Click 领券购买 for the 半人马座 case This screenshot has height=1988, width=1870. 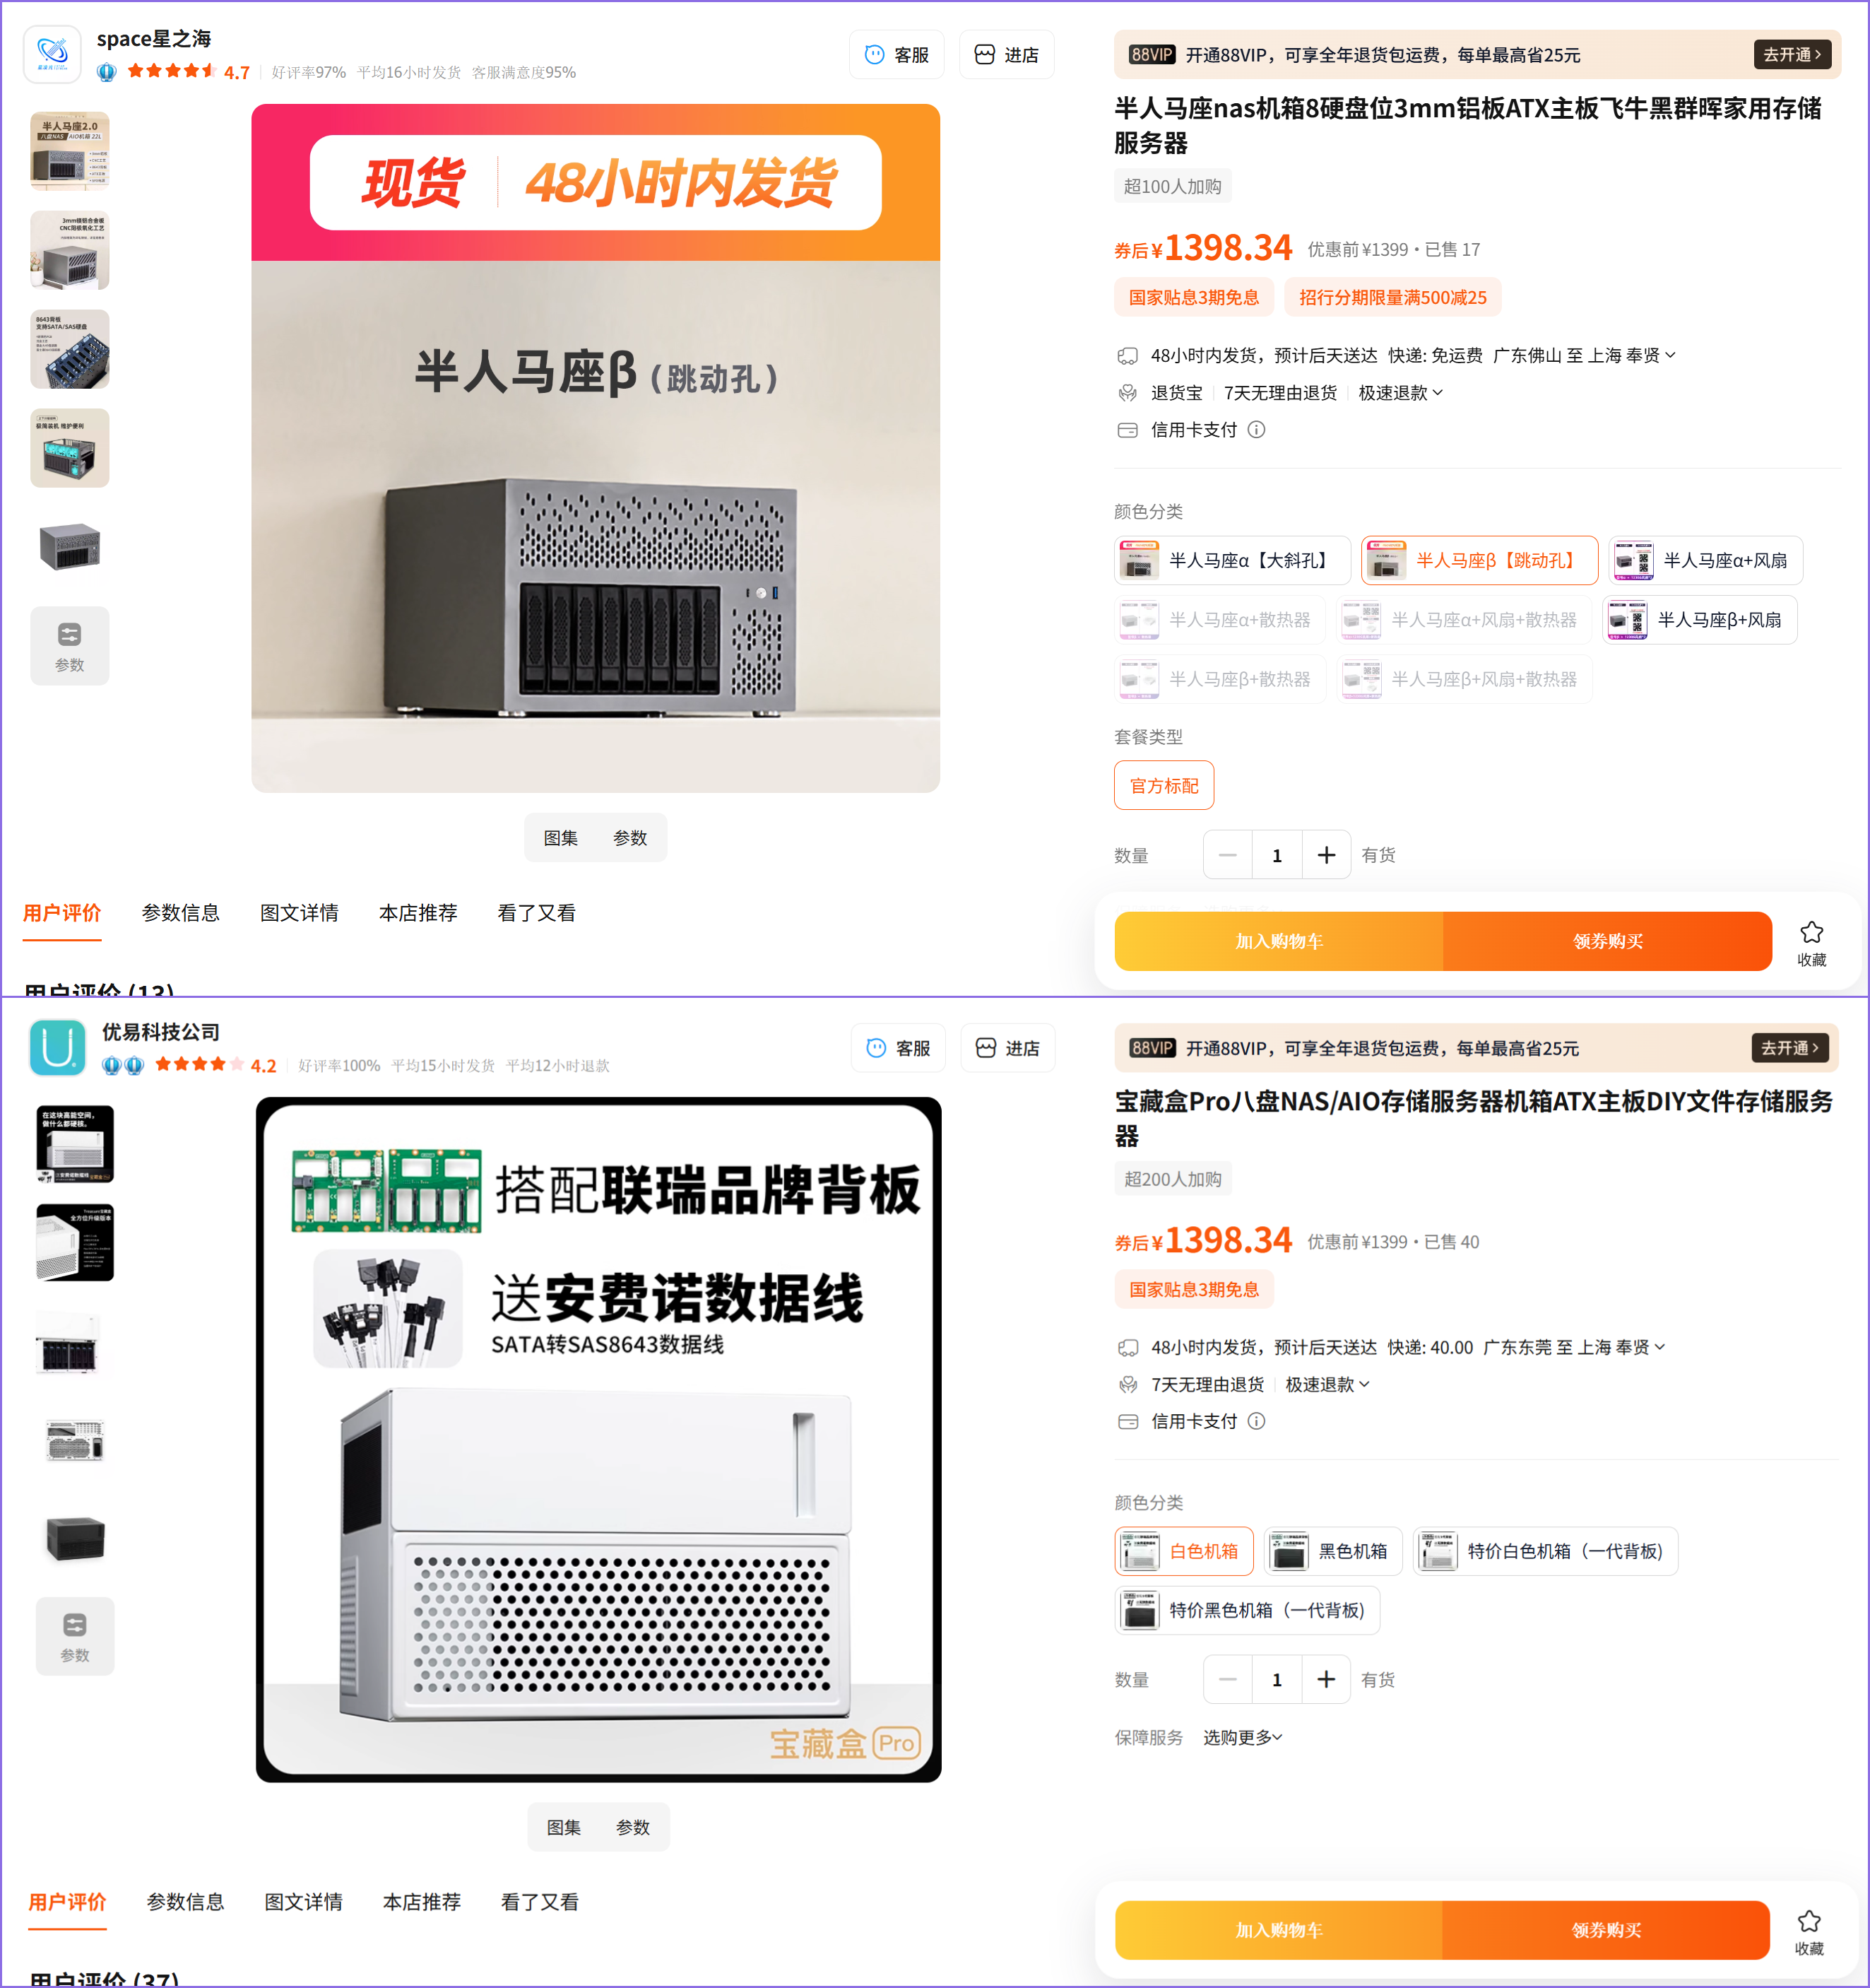pyautogui.click(x=1607, y=941)
